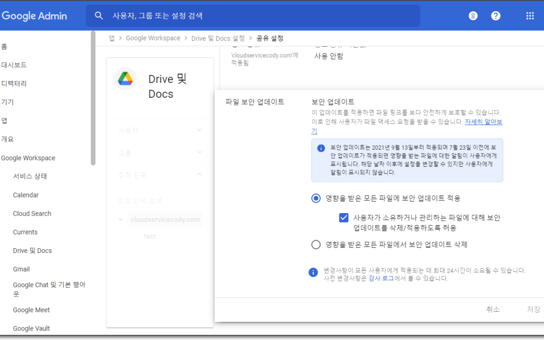Click the Google Drive logo icon
The image size is (544, 340).
pyautogui.click(x=125, y=79)
